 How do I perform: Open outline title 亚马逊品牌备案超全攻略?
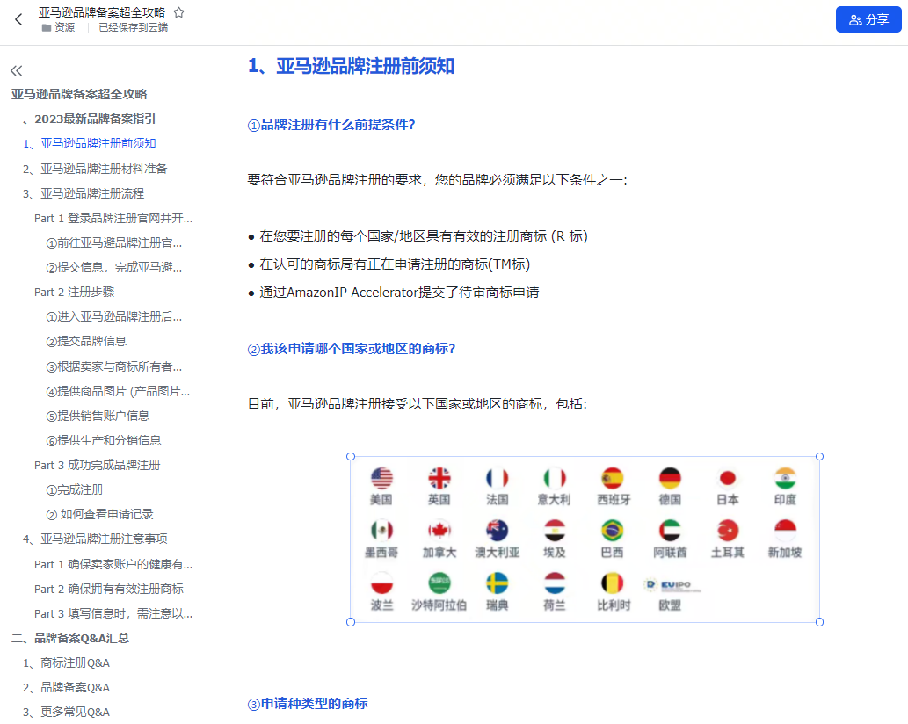click(x=79, y=94)
